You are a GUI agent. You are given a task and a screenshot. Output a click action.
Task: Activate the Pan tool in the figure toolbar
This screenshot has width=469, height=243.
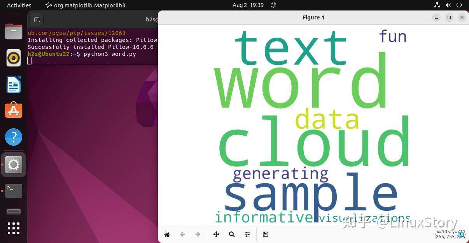216,234
